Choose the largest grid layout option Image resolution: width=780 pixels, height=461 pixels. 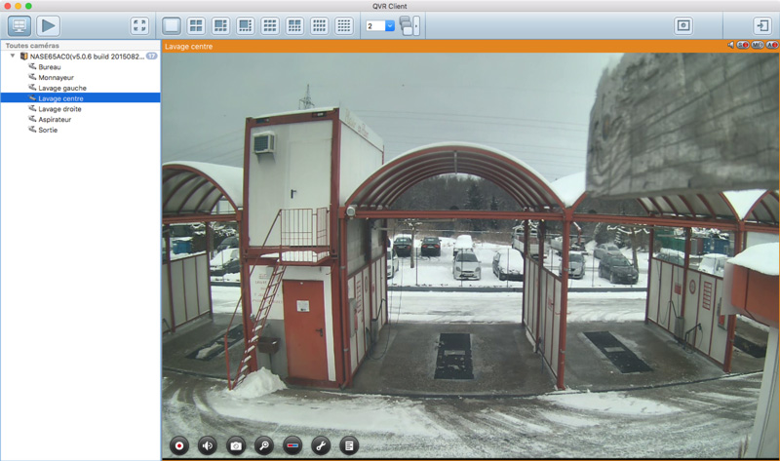343,25
